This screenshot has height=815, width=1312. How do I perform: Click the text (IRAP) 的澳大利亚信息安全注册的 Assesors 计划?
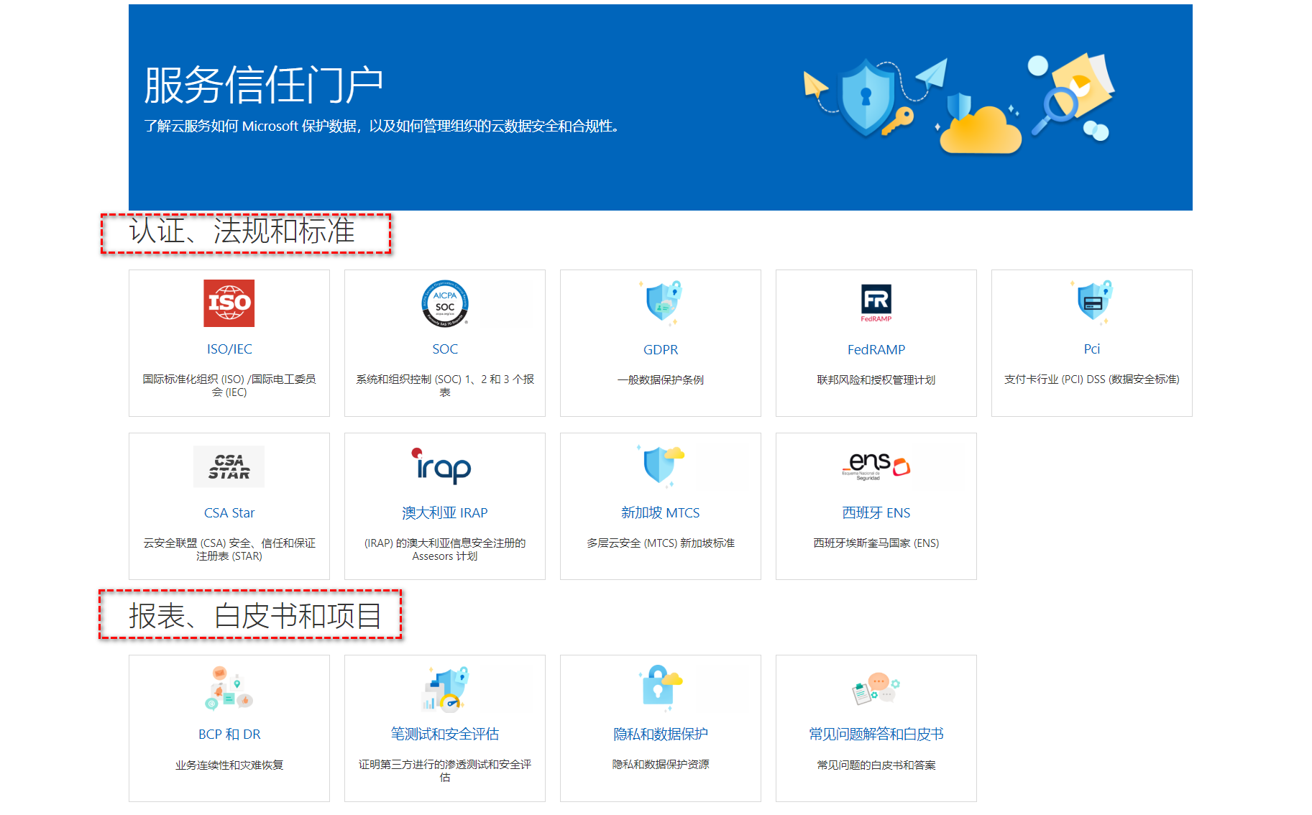(x=445, y=550)
